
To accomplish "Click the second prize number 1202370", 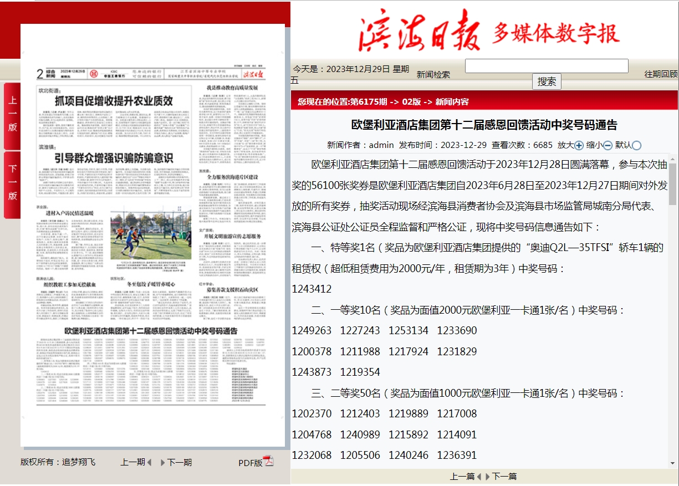I will [x=312, y=414].
